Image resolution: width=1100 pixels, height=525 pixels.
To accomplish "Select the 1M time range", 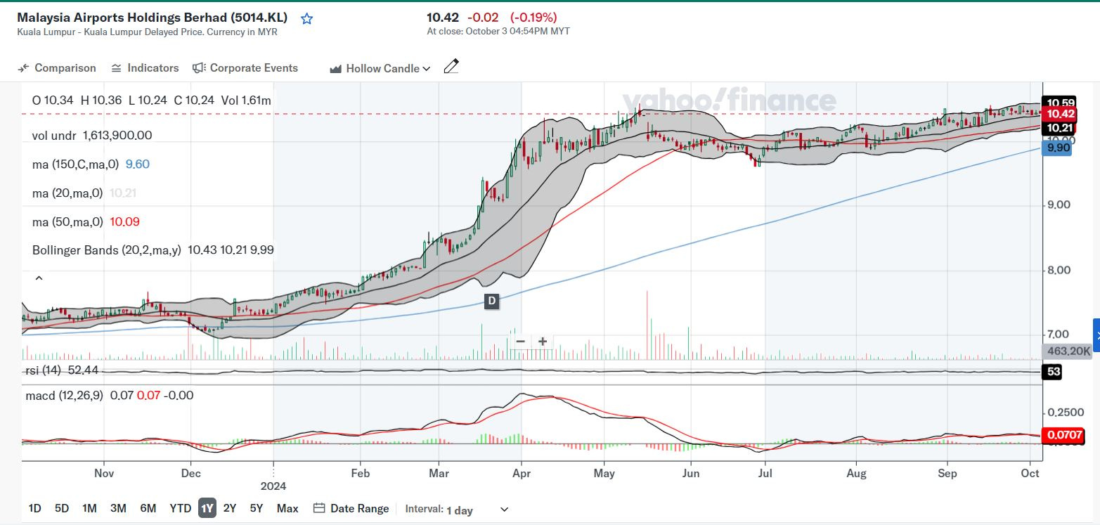I will coord(89,508).
